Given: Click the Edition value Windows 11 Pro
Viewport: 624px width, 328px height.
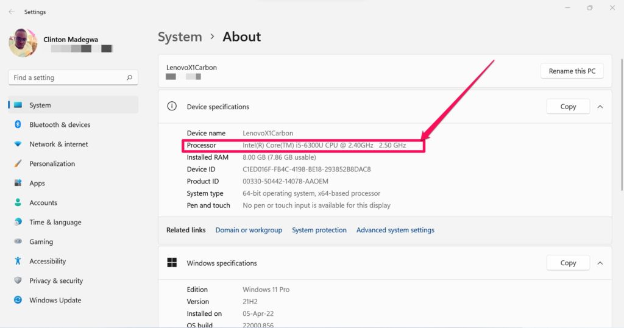Looking at the screenshot, I should click(266, 290).
